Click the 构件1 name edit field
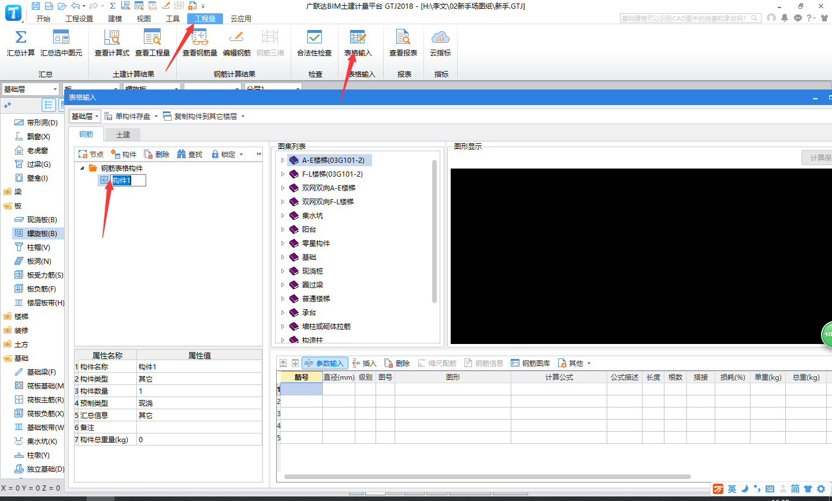The height and width of the screenshot is (501, 832). pos(128,181)
